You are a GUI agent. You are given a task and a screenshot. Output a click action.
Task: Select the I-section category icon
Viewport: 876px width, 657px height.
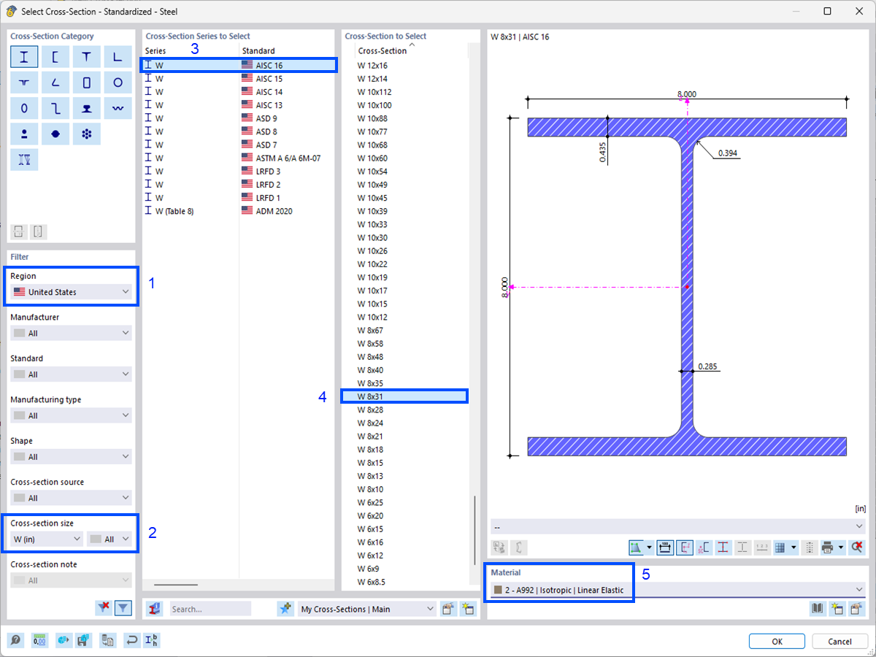click(x=24, y=57)
